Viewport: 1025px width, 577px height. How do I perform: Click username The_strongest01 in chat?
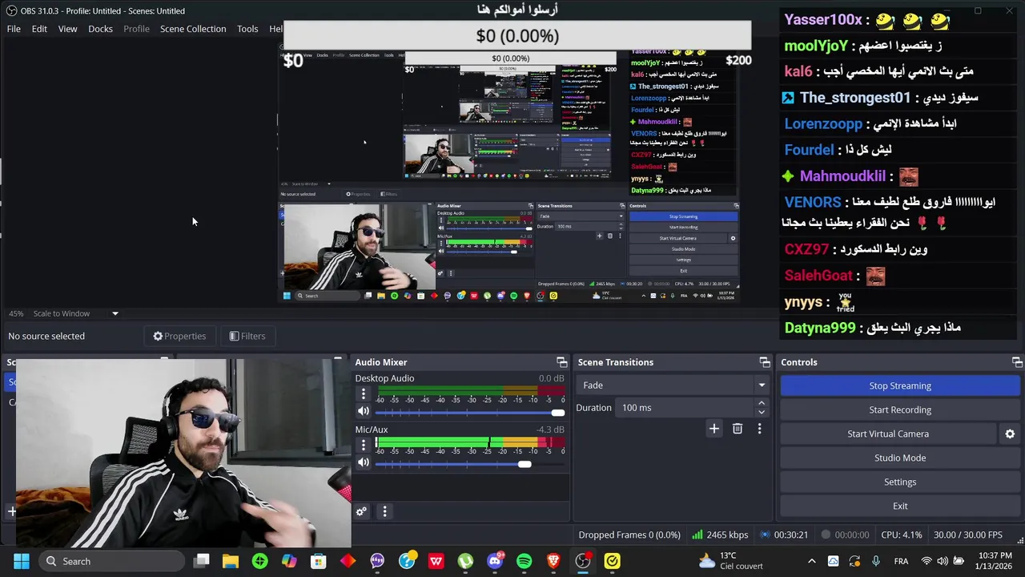click(x=854, y=98)
